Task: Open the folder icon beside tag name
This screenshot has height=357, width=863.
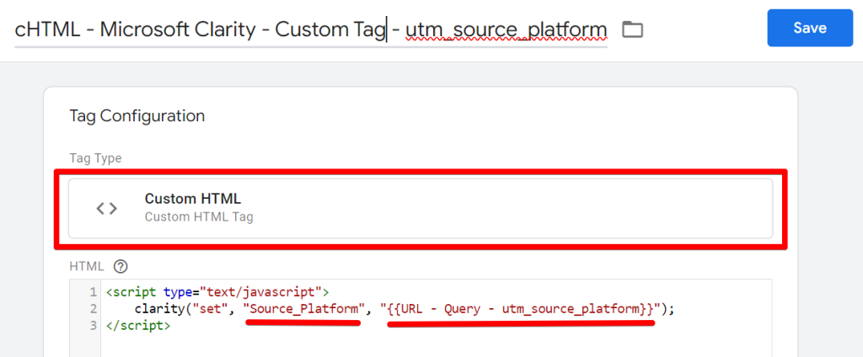Action: pyautogui.click(x=632, y=29)
